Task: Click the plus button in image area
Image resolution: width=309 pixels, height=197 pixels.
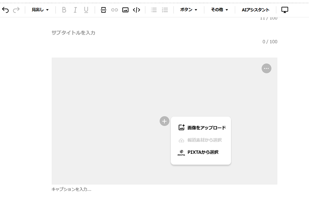Action: (164, 121)
